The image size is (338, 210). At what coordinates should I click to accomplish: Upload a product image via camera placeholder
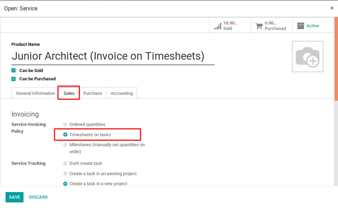tap(307, 56)
